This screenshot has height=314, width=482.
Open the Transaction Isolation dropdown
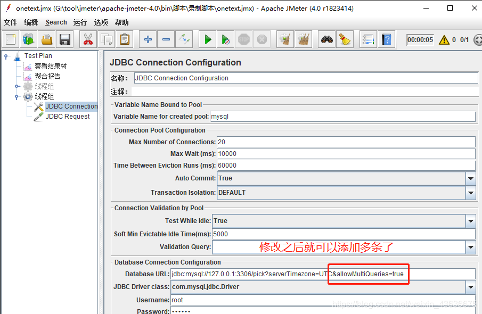[471, 193]
